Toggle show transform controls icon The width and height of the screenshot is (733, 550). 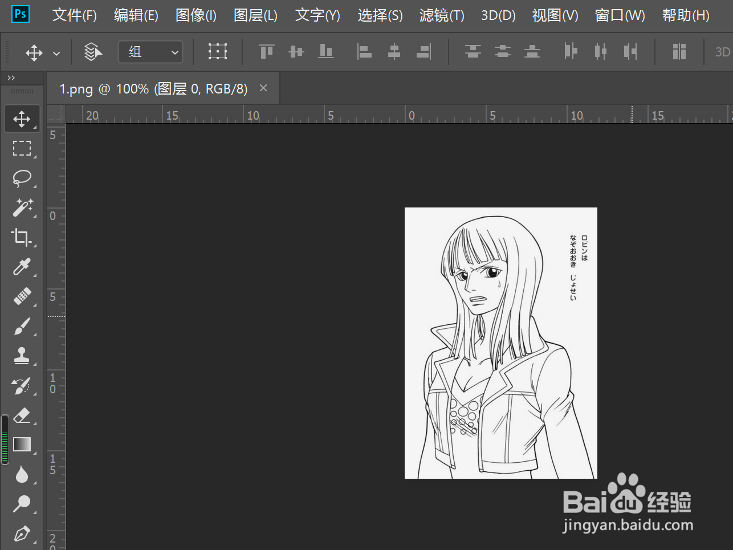[x=218, y=52]
